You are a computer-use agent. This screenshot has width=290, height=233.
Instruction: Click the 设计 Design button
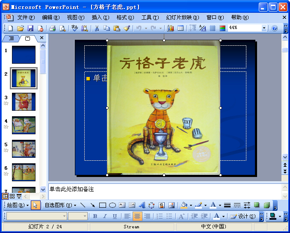tap(243, 216)
